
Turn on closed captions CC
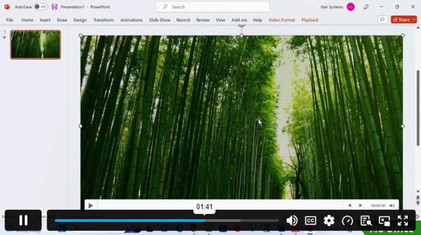coord(310,221)
